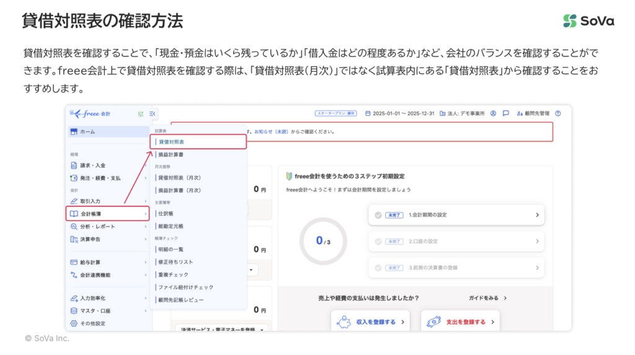Click the SoVa logo
Viewport: 635px width, 355px height.
[x=588, y=21]
